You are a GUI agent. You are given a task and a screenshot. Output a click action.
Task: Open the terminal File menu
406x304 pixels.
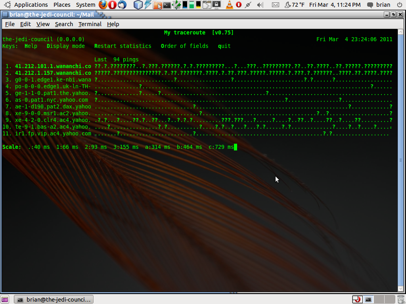point(10,24)
